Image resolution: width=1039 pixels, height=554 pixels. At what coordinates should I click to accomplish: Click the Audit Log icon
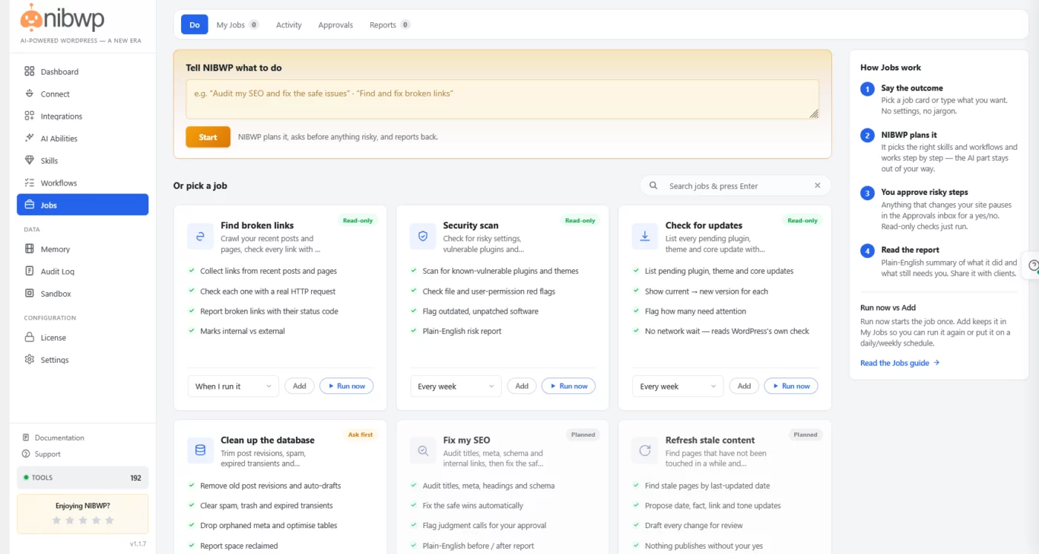click(x=30, y=271)
